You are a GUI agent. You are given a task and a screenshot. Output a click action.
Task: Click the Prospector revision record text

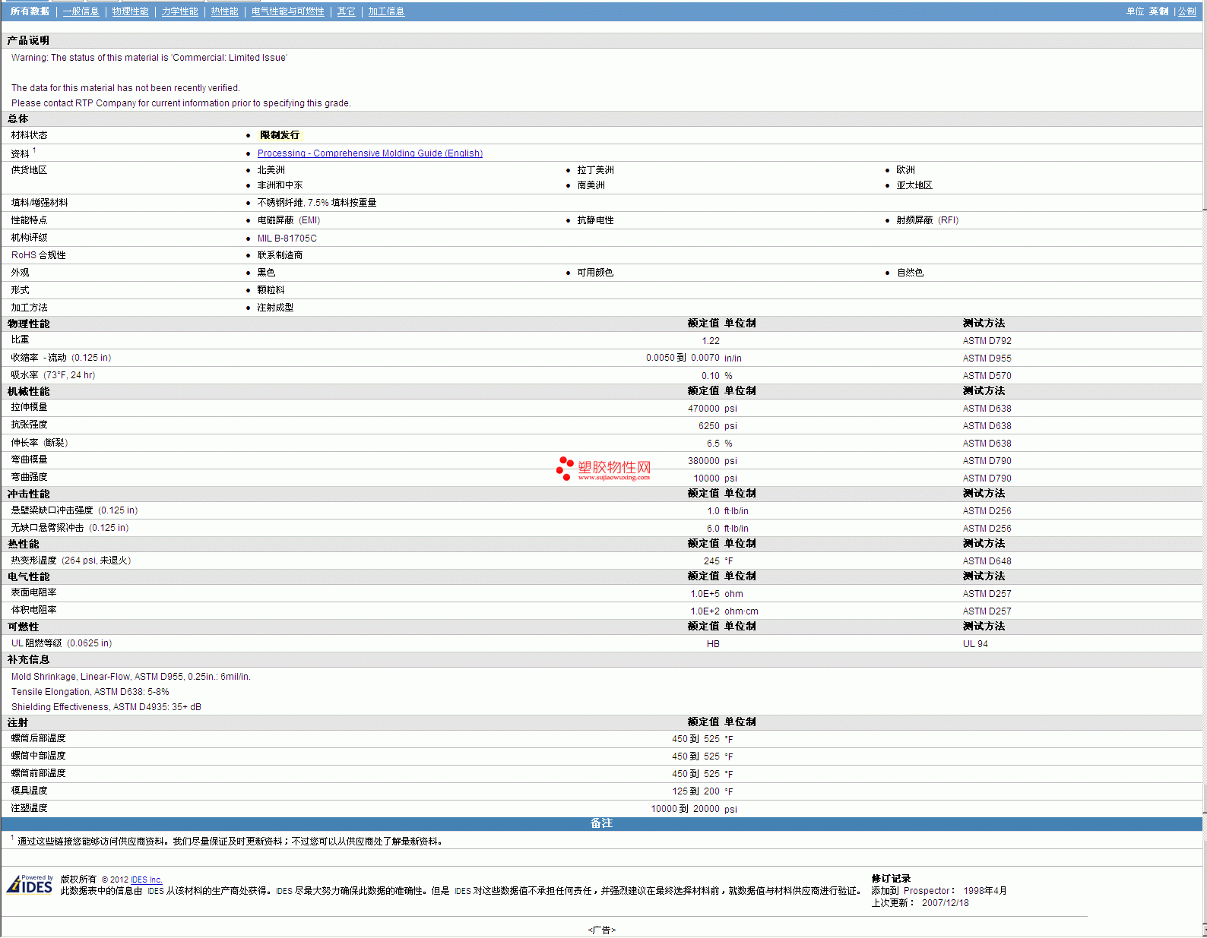point(939,891)
